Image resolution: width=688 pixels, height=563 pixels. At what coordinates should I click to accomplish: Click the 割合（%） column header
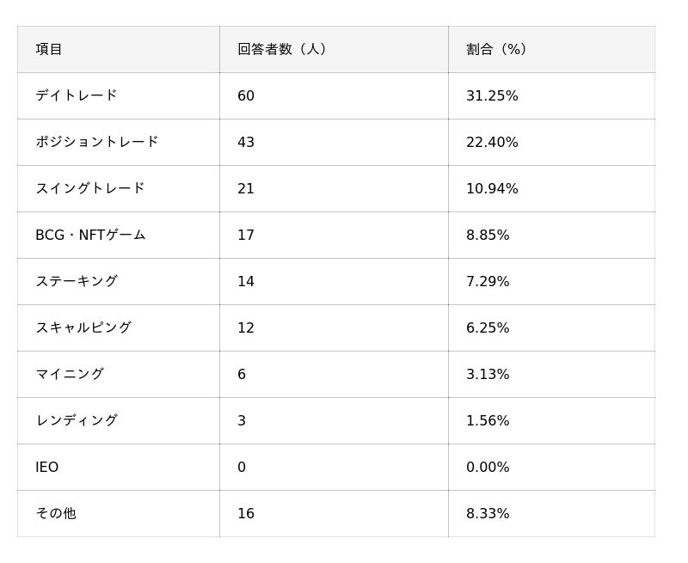tap(497, 50)
